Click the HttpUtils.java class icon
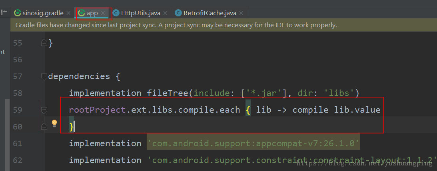This screenshot has height=171, width=437. point(116,13)
